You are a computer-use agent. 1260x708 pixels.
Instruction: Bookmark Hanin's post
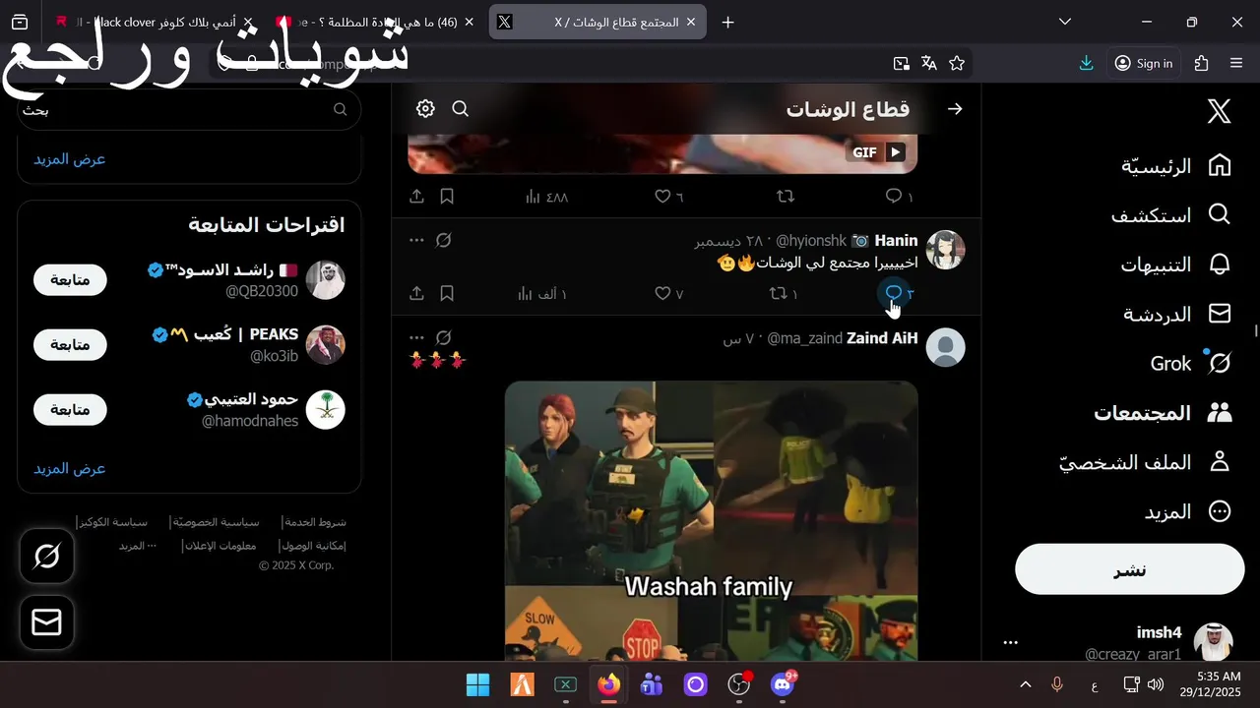tap(447, 293)
